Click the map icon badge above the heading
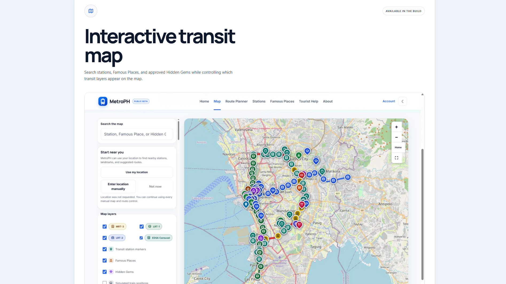The image size is (506, 284). tap(91, 11)
